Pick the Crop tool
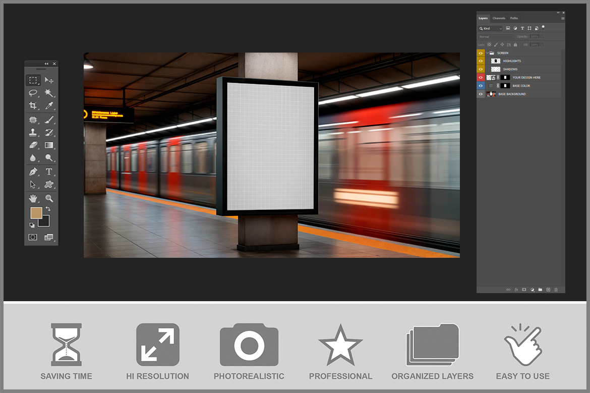 pyautogui.click(x=33, y=105)
